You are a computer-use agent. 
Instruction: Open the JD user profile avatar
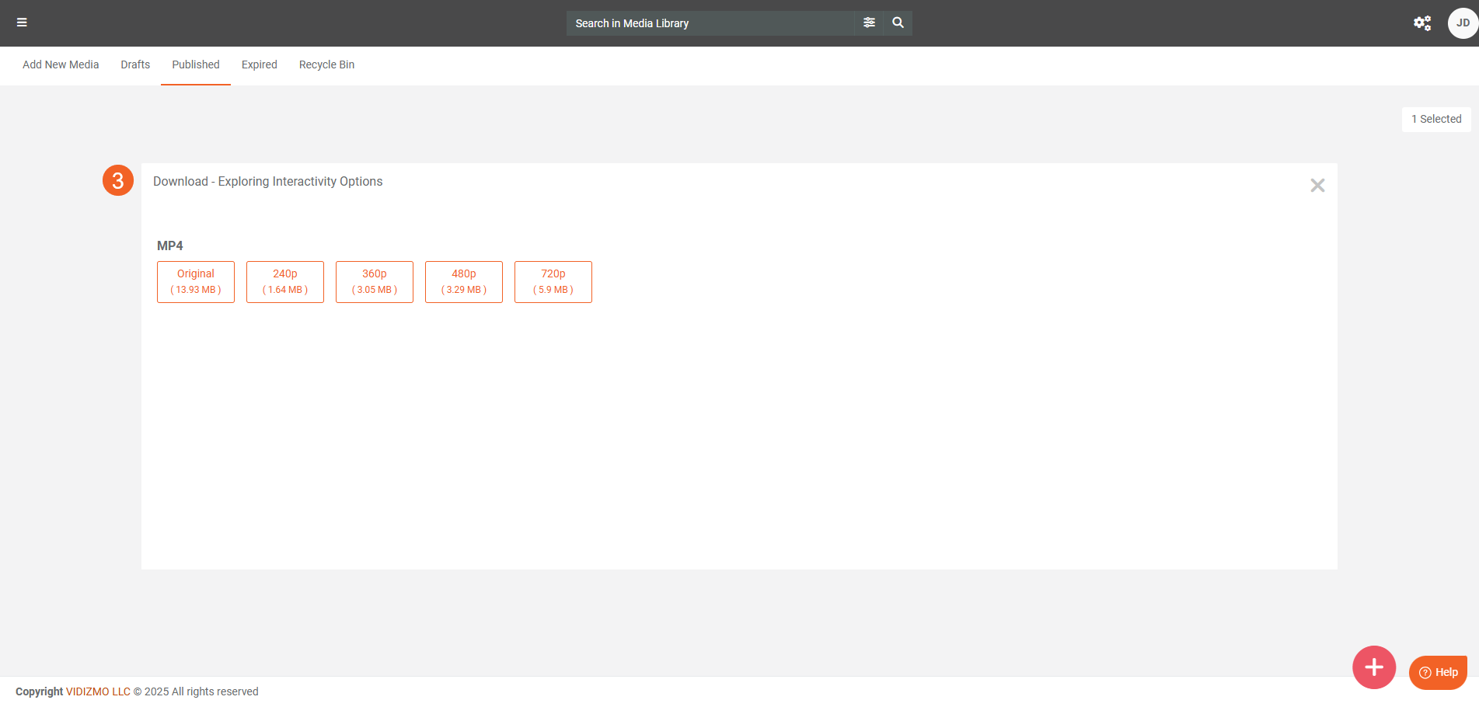1462,23
